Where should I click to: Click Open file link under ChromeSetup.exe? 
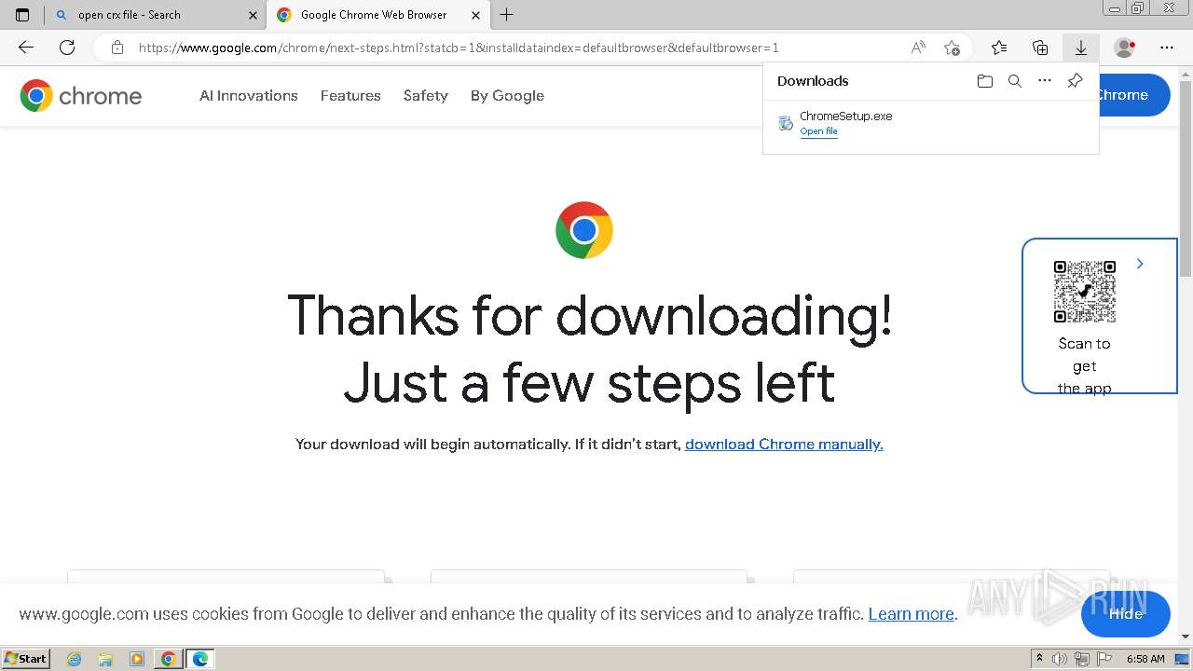(818, 131)
